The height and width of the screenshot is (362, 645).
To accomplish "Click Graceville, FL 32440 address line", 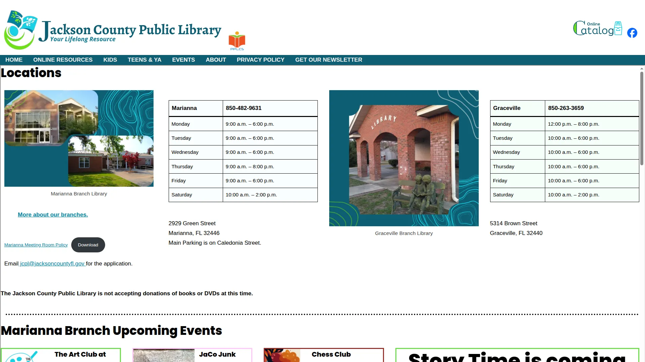I will 516,233.
